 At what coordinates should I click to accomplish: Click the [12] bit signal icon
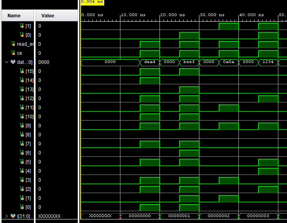coord(22,98)
